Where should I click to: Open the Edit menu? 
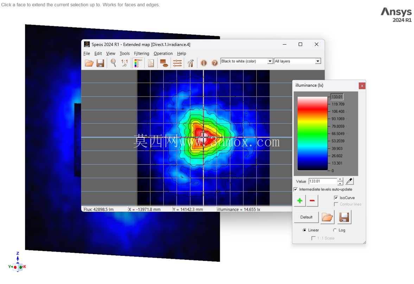tap(98, 53)
